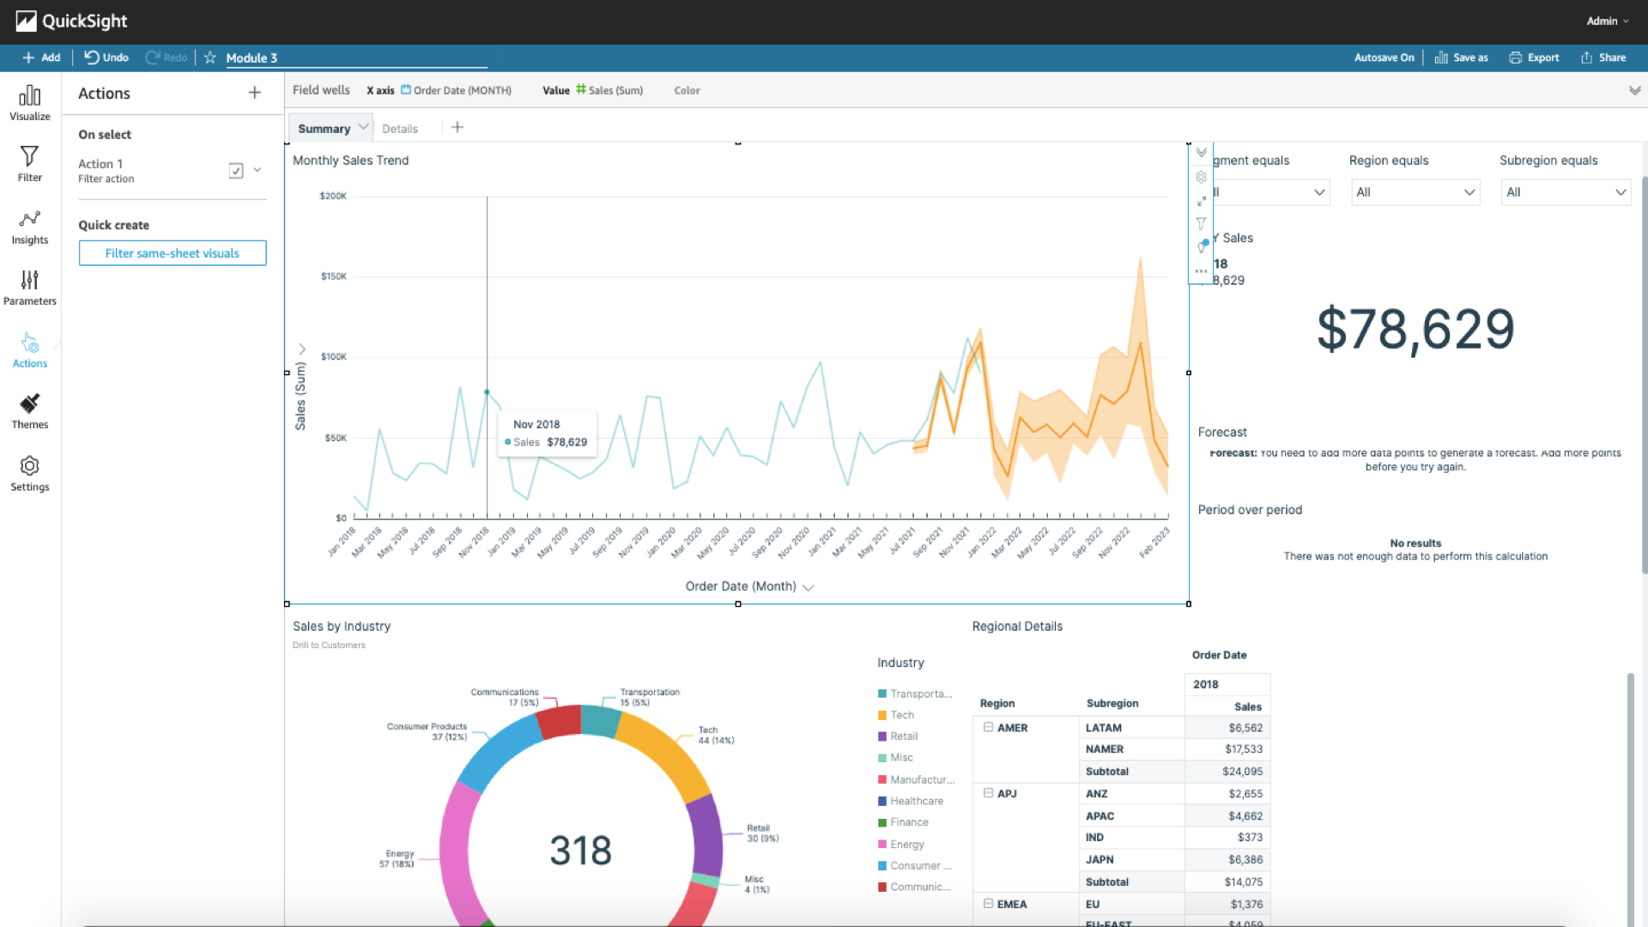Viewport: 1648px width, 927px height.
Task: Collapse visual on-menu double chevron
Action: pyautogui.click(x=1202, y=153)
